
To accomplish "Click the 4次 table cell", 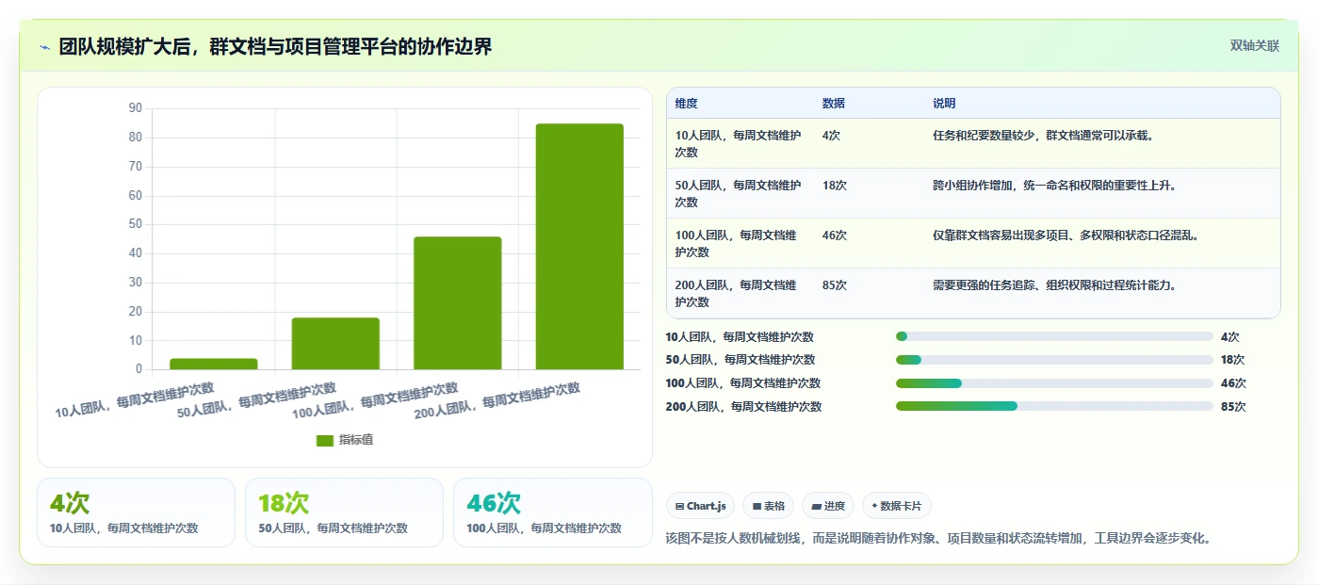I will pos(831,136).
